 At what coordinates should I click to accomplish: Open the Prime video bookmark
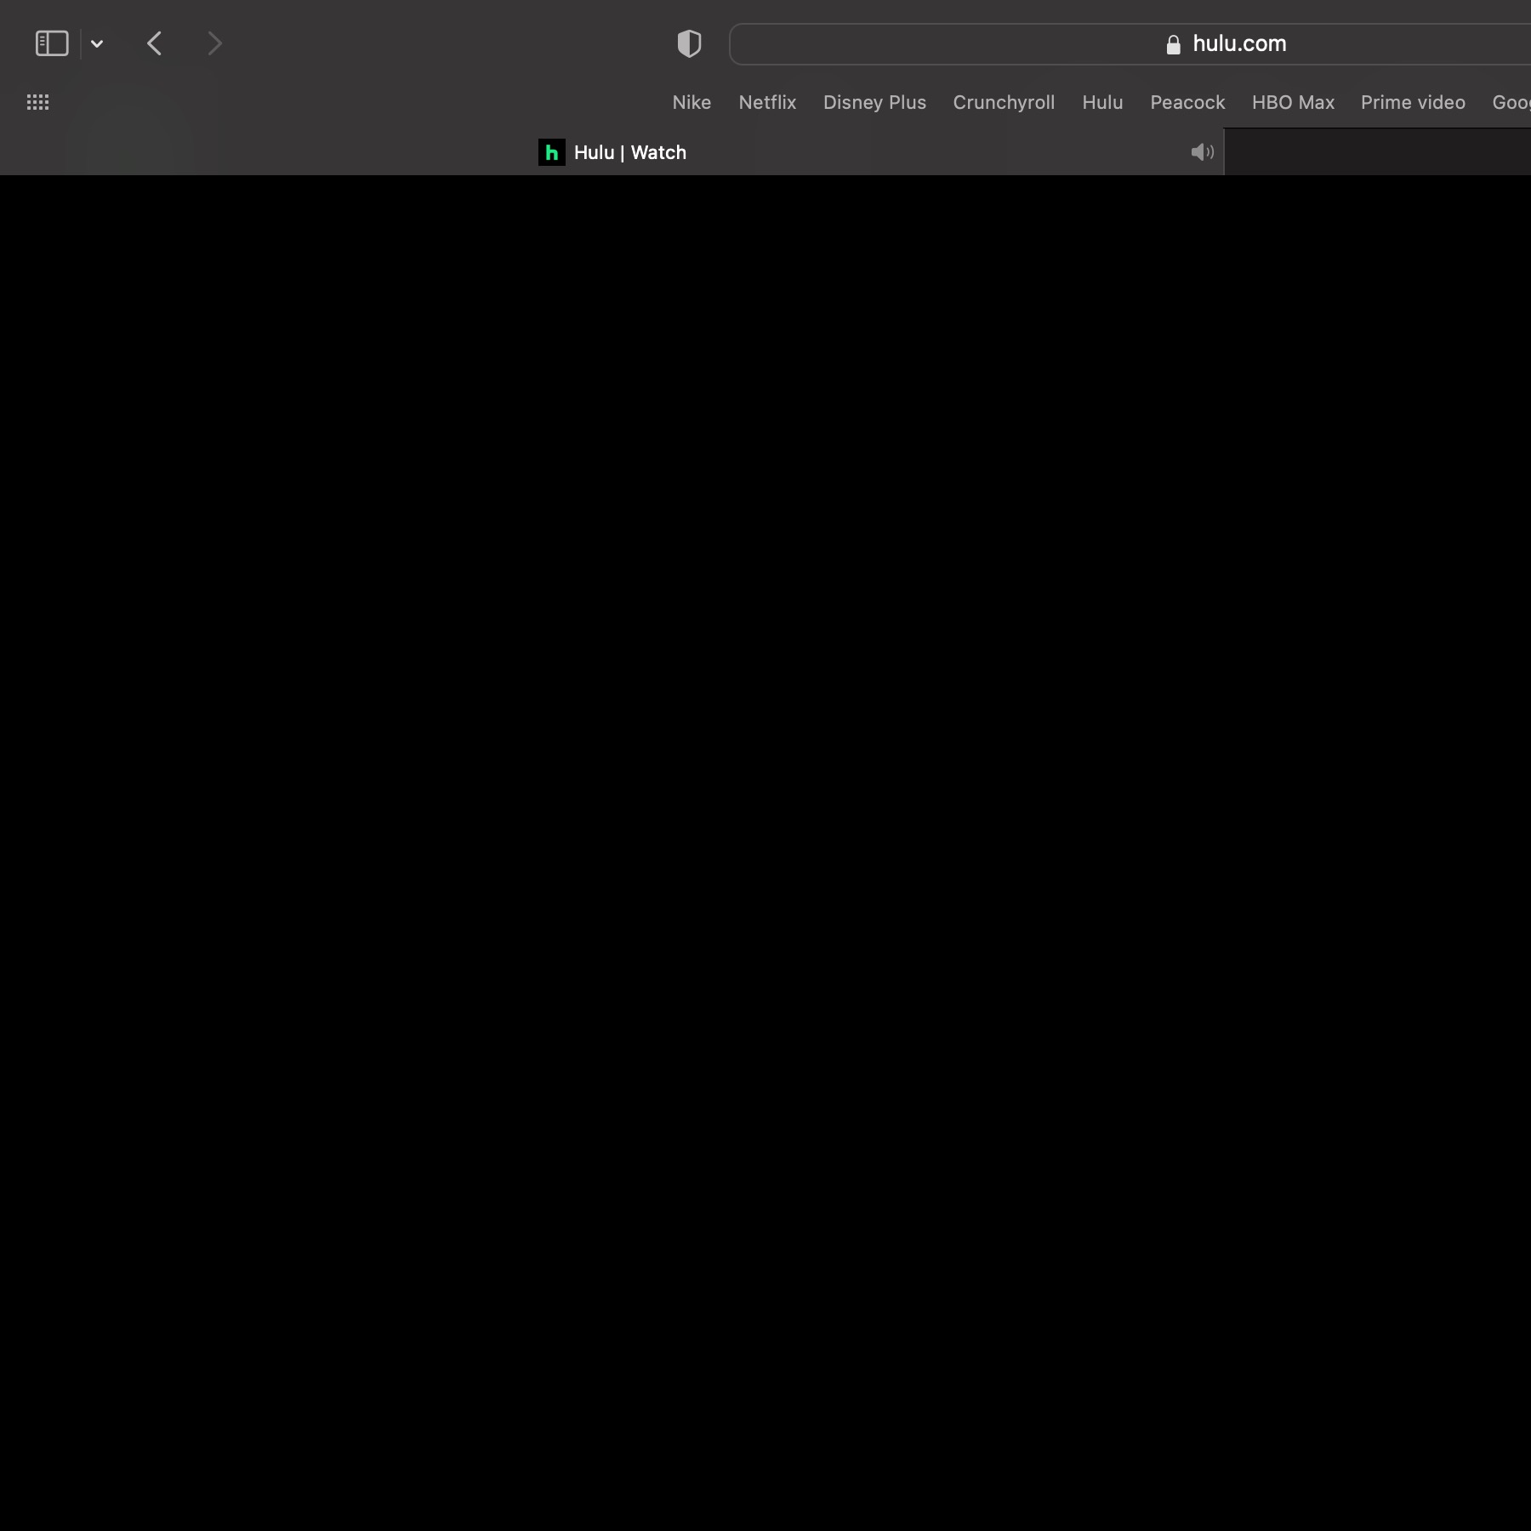(x=1413, y=102)
